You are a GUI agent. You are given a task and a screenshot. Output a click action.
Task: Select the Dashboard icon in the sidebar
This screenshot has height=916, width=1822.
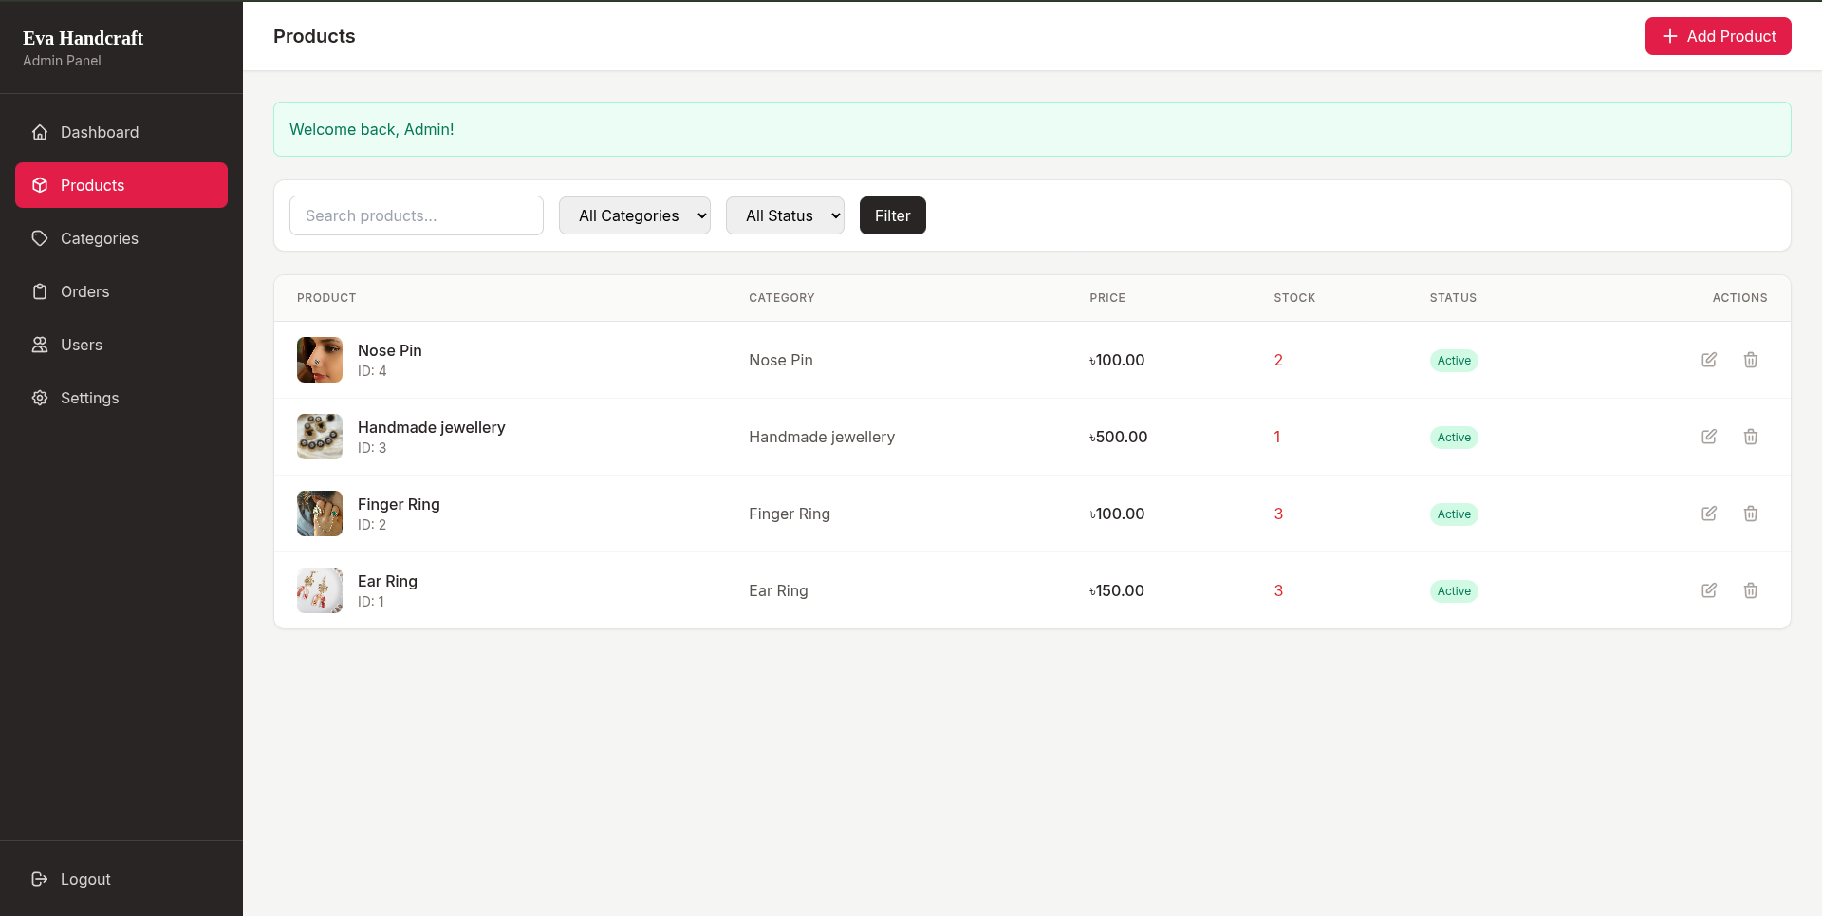point(40,132)
